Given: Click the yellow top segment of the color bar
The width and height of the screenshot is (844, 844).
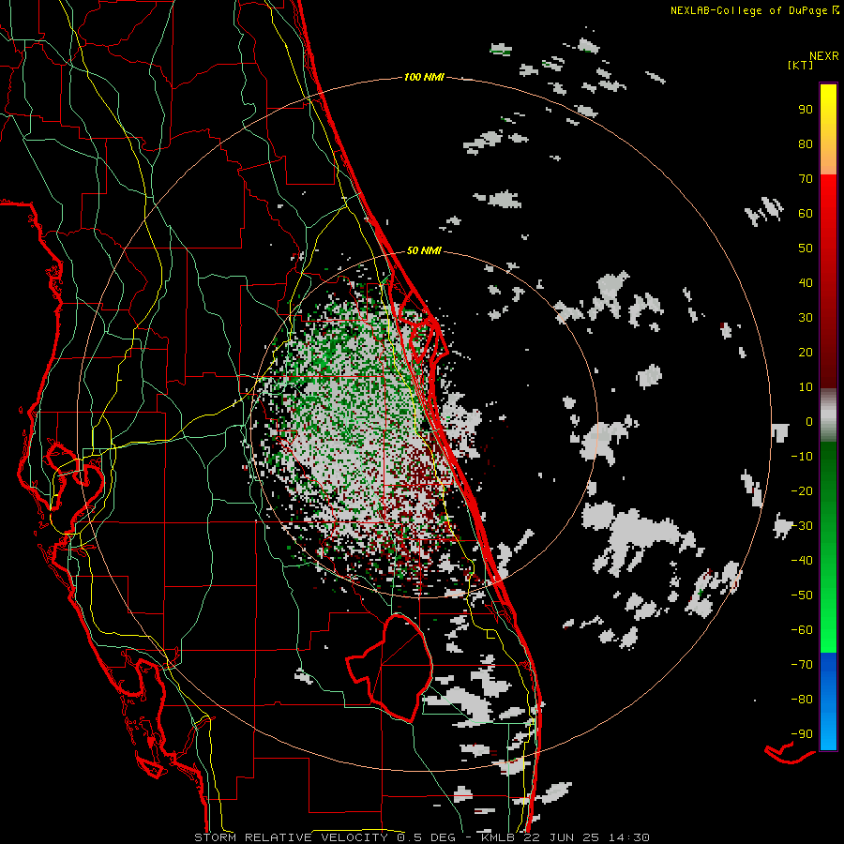Looking at the screenshot, I should click(828, 128).
